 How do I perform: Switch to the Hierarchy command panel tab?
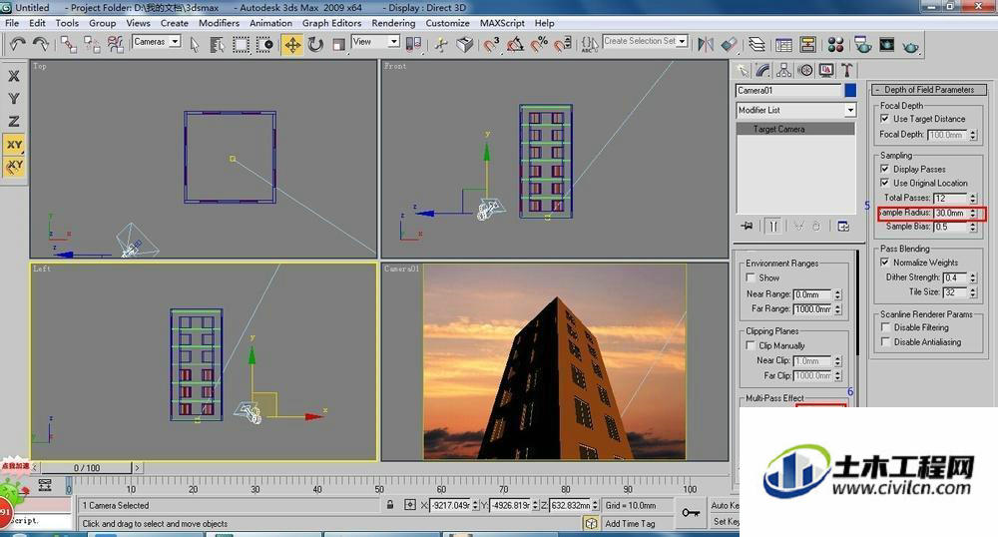(x=784, y=69)
